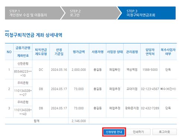Click the date 2024.05.16

coord(59,70)
